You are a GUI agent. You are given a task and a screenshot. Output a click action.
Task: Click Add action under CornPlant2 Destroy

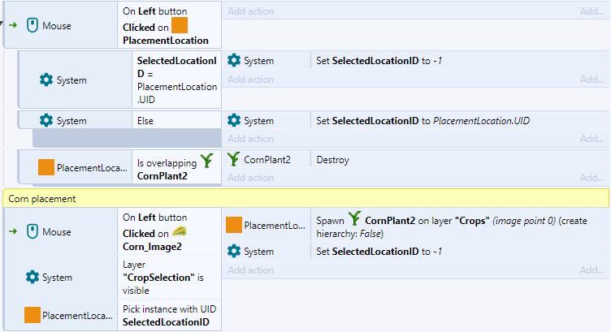(251, 178)
